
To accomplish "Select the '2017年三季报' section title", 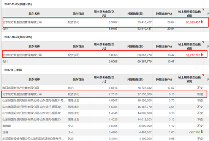I will coord(13,70).
